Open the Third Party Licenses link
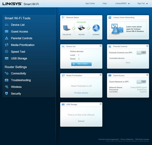The width and height of the screenshot is (152, 145). pyautogui.click(x=142, y=139)
